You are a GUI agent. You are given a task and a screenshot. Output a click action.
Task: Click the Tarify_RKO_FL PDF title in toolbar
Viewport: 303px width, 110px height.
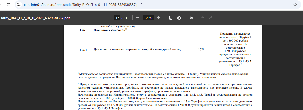pyautogui.click(x=35, y=18)
